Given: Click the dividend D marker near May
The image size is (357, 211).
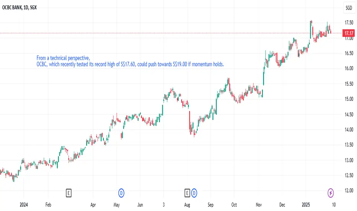Looking at the screenshot, I should 121,193.
